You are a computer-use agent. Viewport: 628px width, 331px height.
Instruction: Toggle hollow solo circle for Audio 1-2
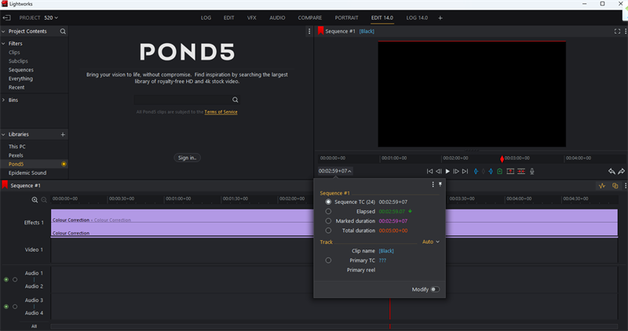pyautogui.click(x=15, y=279)
